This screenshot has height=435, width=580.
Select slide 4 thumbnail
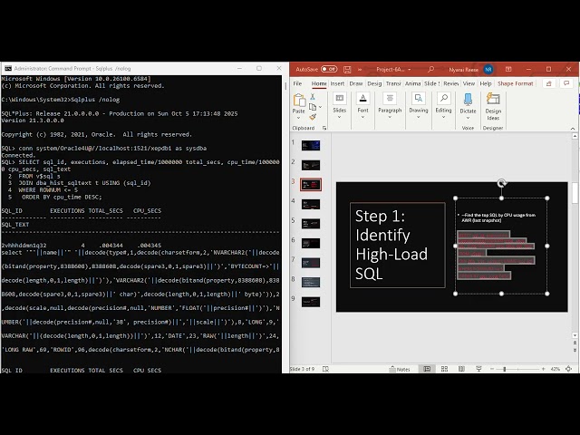coord(311,204)
